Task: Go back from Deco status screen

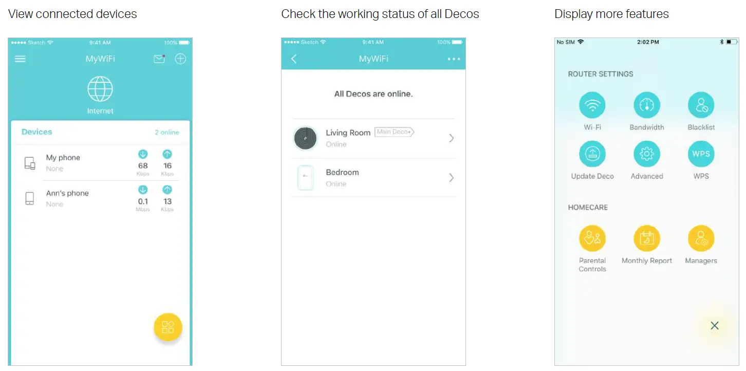Action: [x=294, y=59]
